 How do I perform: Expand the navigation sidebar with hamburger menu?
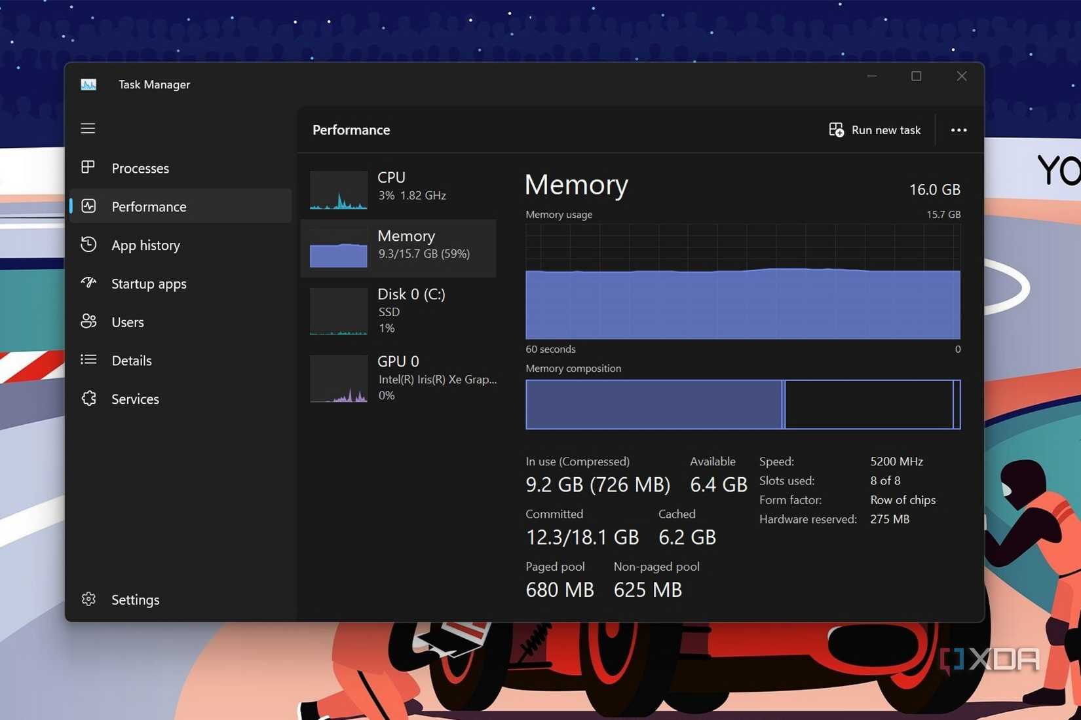[x=88, y=128]
